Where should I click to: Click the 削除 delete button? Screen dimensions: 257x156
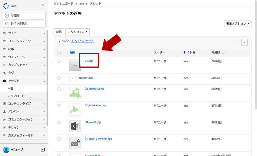pos(59,32)
